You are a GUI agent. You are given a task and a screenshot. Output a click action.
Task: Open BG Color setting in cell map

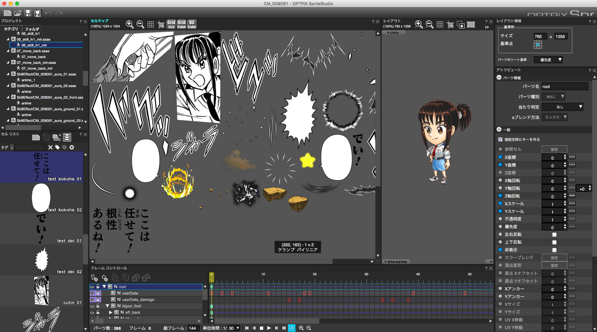(x=192, y=24)
